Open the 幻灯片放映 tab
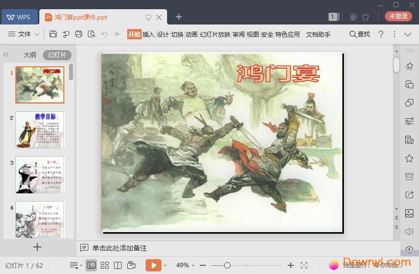 point(215,34)
